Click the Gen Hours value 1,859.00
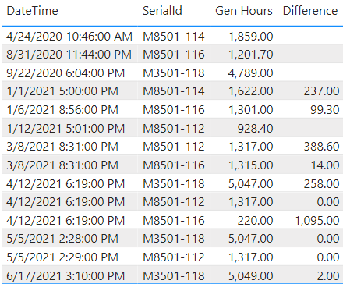Viewport: 343px width, 284px height. coord(251,37)
